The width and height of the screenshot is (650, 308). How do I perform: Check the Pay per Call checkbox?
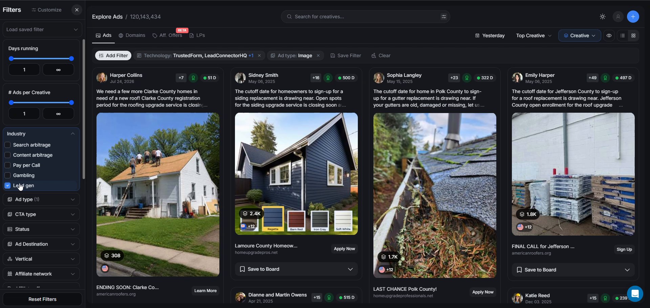(7, 165)
